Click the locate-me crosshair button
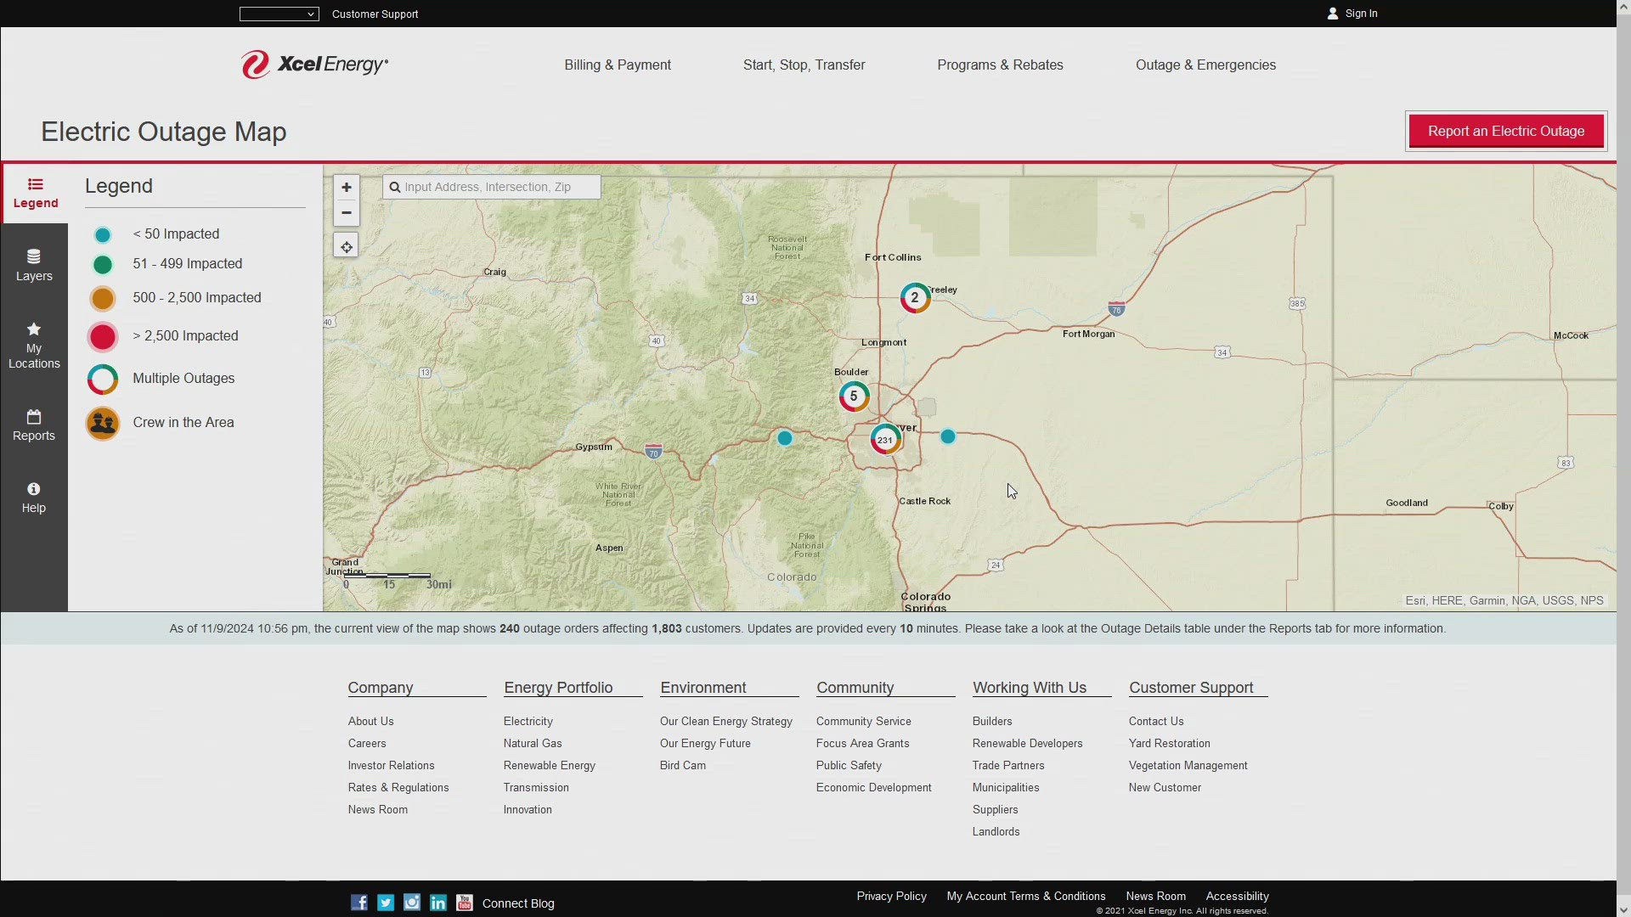The image size is (1631, 917). (346, 247)
